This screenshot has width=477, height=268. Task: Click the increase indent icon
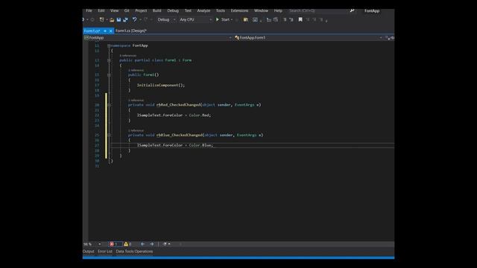[275, 19]
